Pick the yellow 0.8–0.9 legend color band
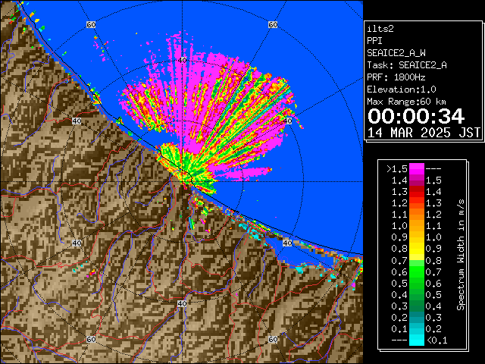Image resolution: width=485 pixels, height=364 pixels. 416,249
